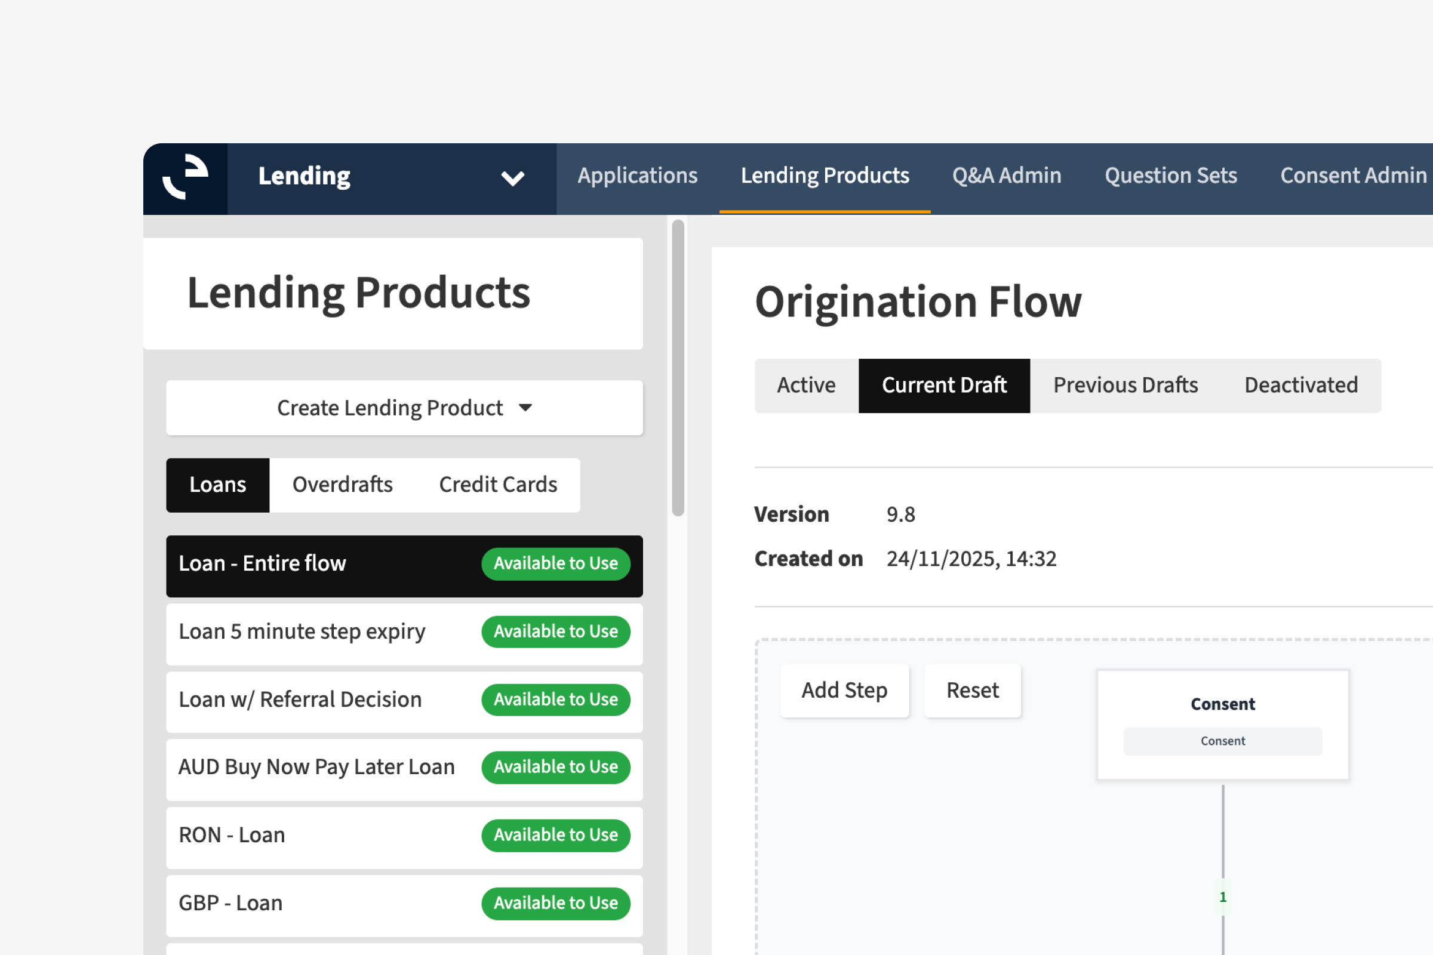
Task: Click the left panel vertical scrollbar
Action: coord(678,368)
